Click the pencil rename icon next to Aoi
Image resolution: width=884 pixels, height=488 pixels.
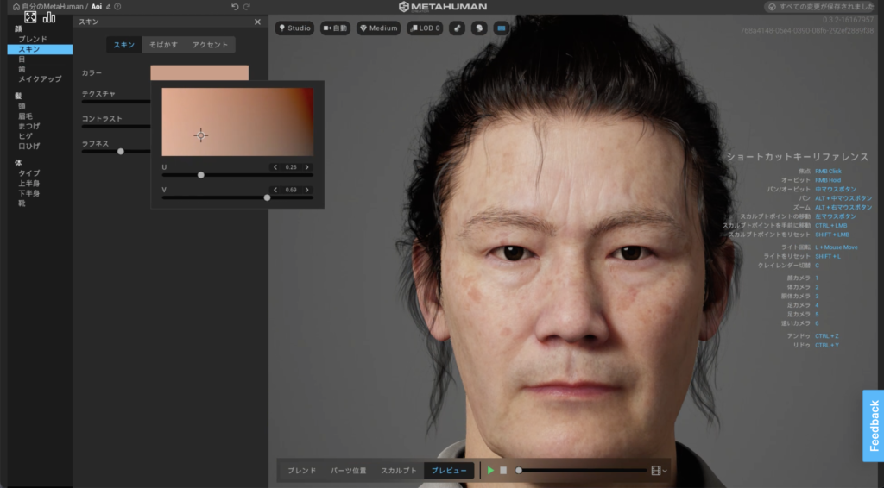pyautogui.click(x=108, y=7)
